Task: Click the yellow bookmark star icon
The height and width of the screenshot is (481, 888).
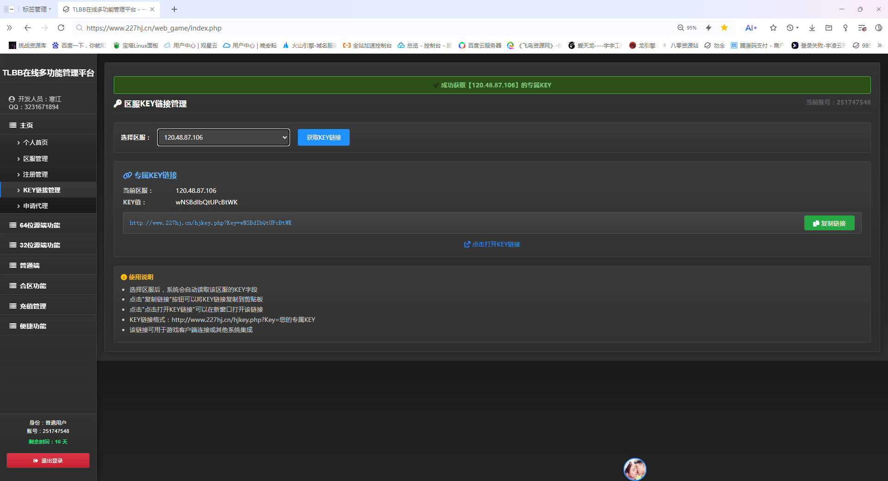Action: coord(724,28)
